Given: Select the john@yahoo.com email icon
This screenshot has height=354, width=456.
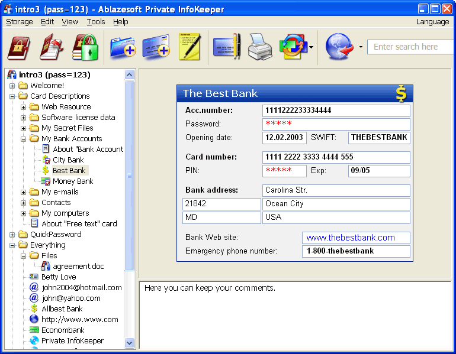Looking at the screenshot, I should pyautogui.click(x=34, y=298).
